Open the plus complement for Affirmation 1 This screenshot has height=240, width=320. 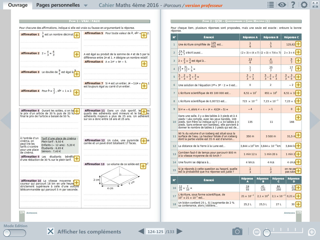click(77, 35)
